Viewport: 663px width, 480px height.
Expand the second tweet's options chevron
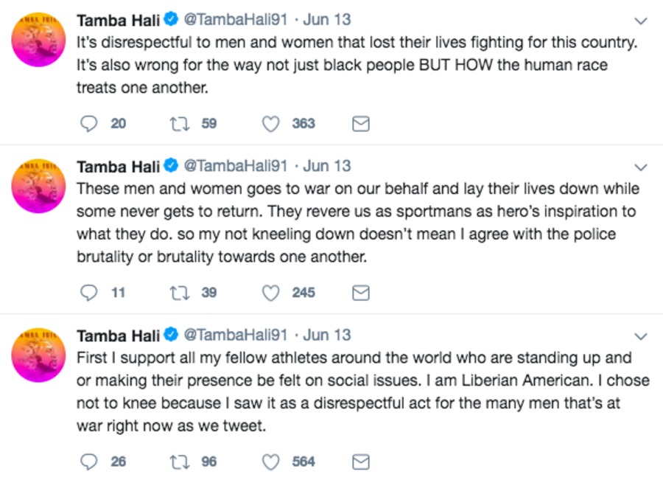[x=641, y=167]
